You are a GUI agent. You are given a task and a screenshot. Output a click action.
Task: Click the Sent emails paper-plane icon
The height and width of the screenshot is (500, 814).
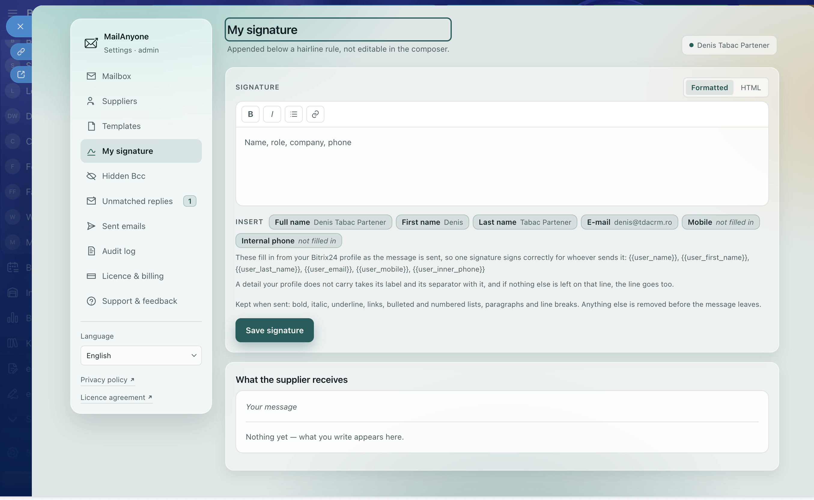[91, 226]
